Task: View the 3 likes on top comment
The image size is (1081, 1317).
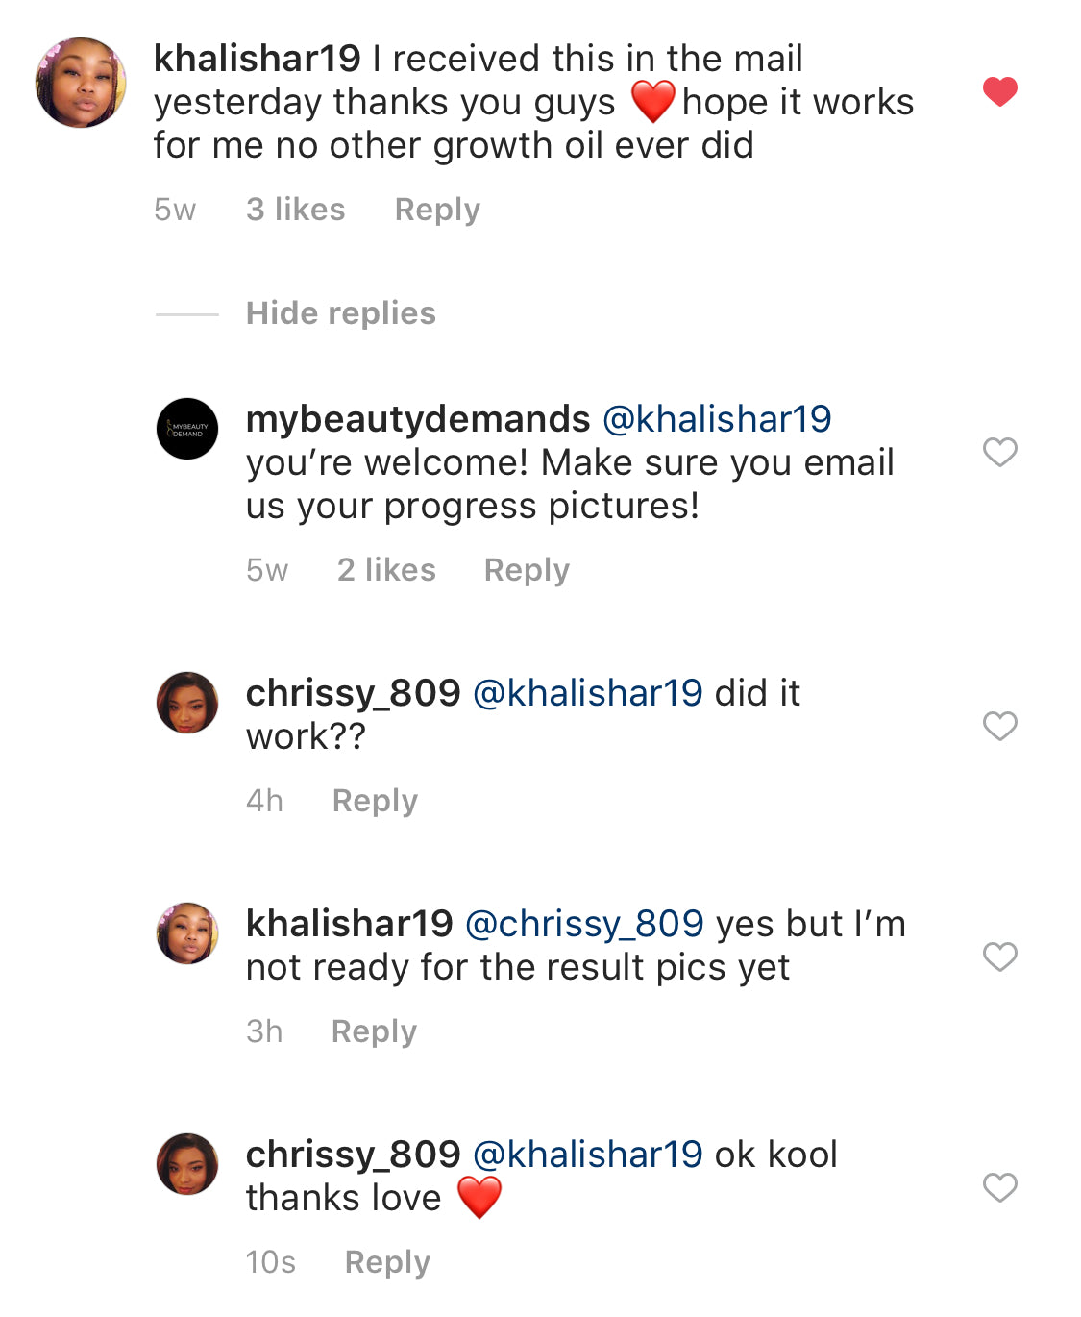Action: point(295,210)
